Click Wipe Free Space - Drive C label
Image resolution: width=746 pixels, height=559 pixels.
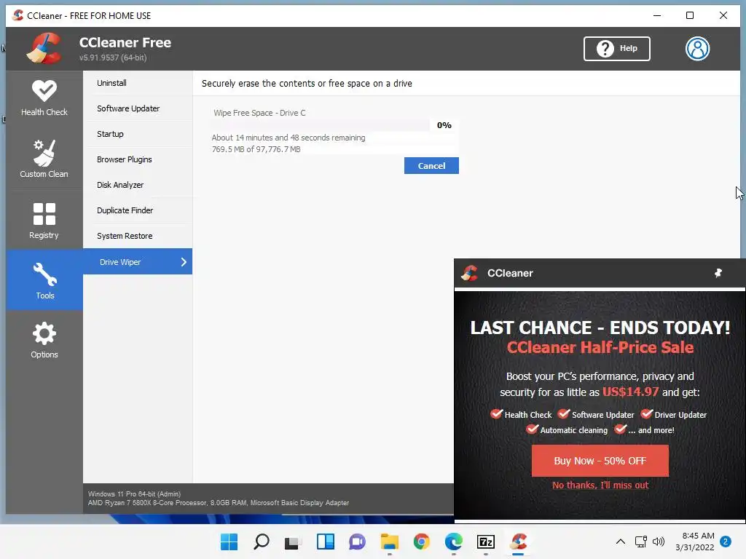pos(259,113)
